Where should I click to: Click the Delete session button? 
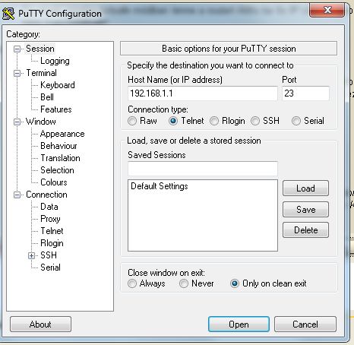pos(305,230)
